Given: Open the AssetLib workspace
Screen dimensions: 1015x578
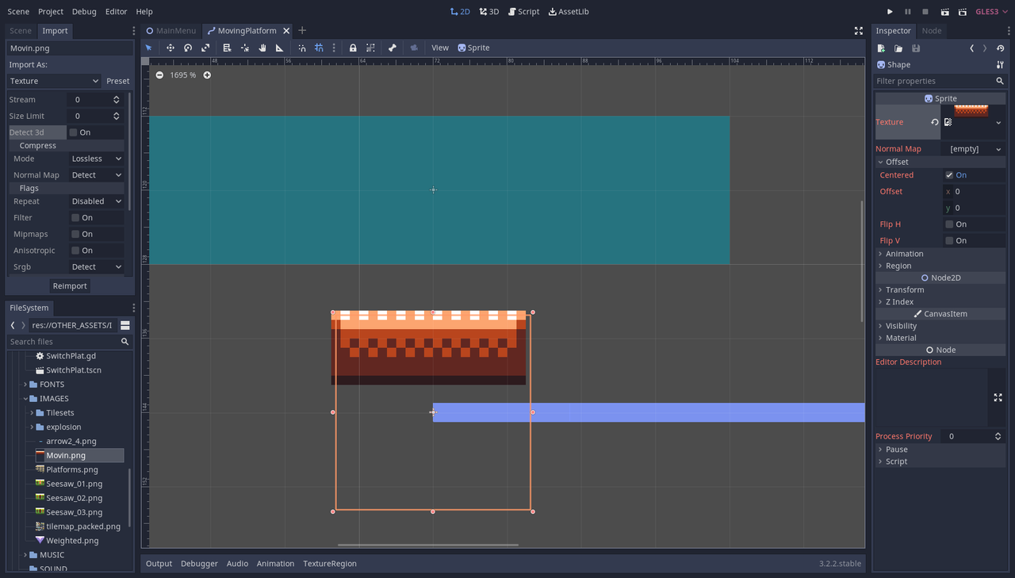Looking at the screenshot, I should pyautogui.click(x=568, y=12).
